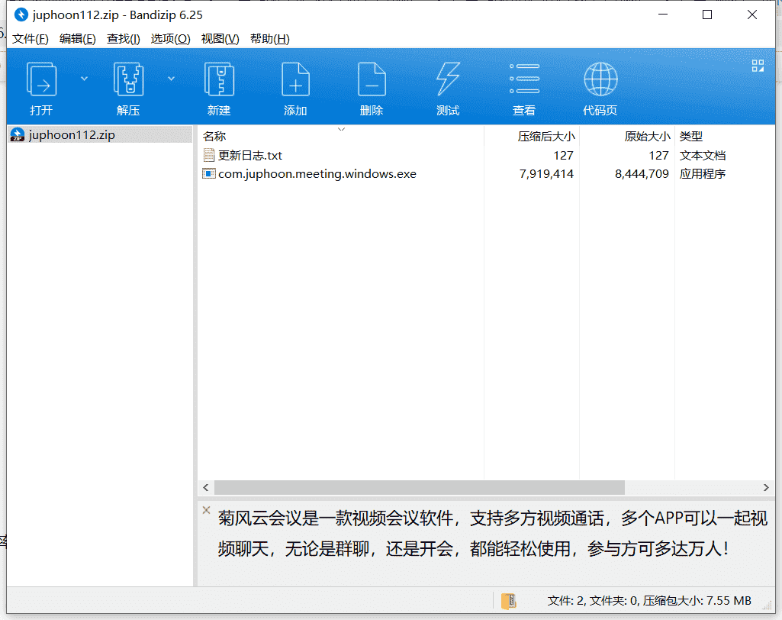This screenshot has height=620, width=782.
Task: Close the archive comment panel
Action: (207, 510)
